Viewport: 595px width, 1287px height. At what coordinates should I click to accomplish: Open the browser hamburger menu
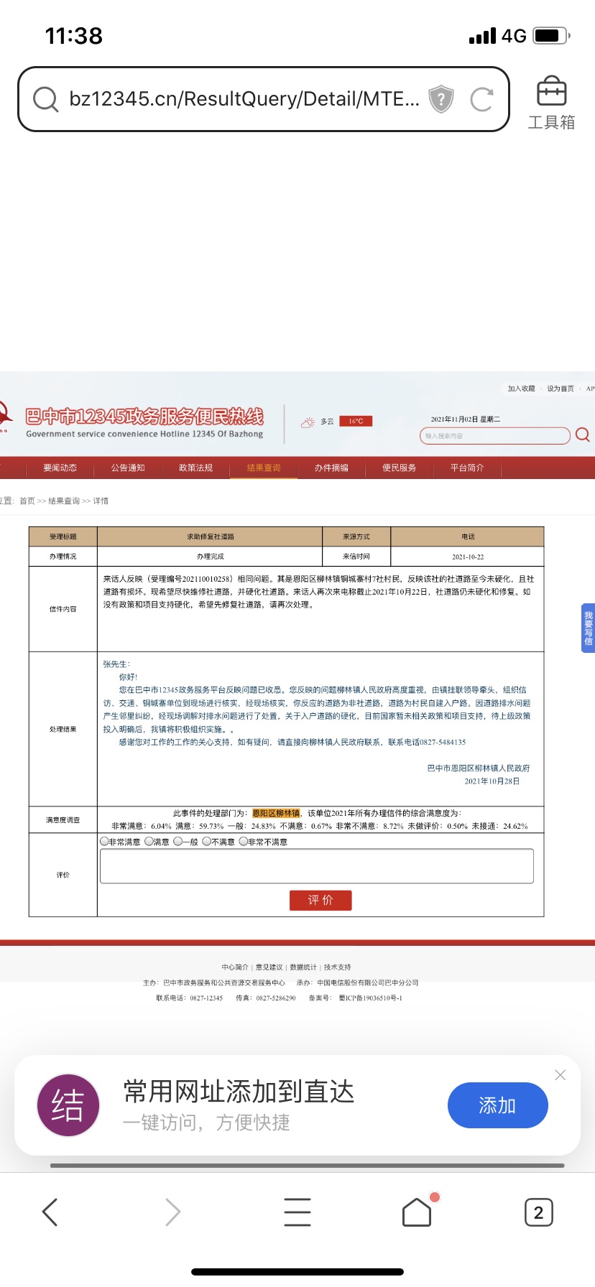[x=297, y=1212]
